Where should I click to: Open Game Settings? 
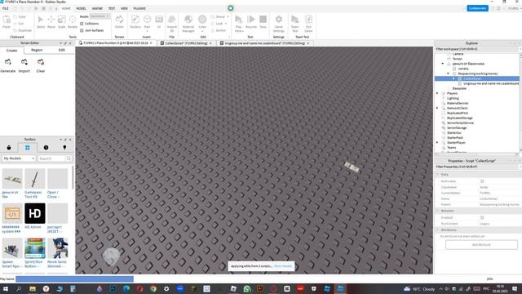(279, 24)
